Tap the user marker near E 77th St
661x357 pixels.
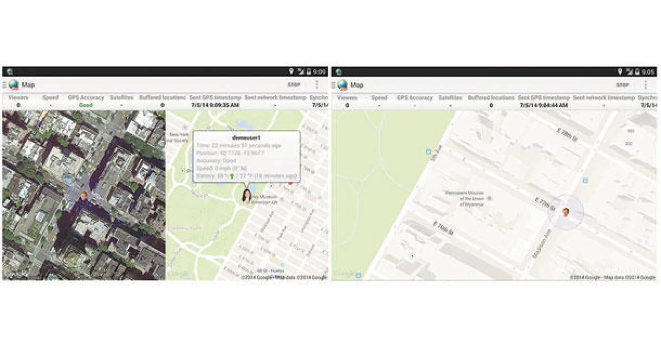565,213
